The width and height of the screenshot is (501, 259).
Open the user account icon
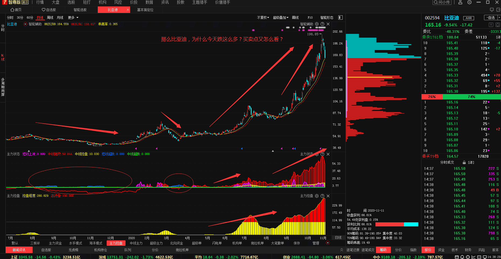(460, 2)
